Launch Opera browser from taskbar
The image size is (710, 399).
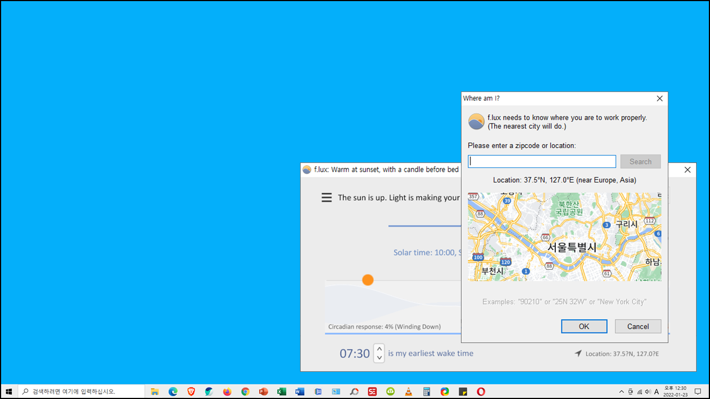(481, 391)
